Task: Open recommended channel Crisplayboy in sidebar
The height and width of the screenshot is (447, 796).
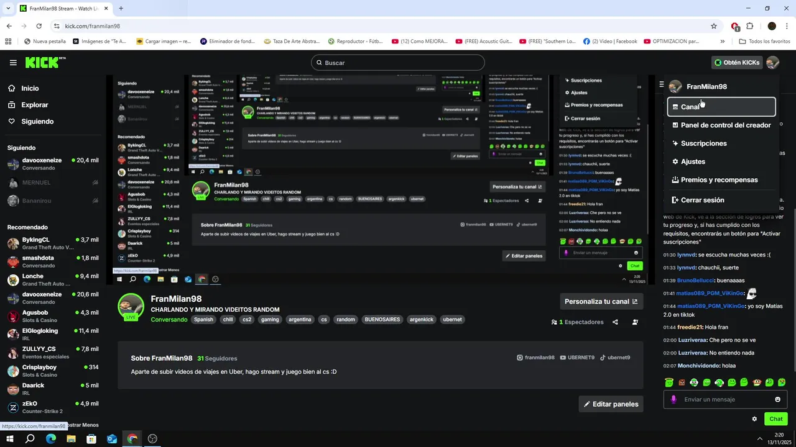Action: (53, 371)
